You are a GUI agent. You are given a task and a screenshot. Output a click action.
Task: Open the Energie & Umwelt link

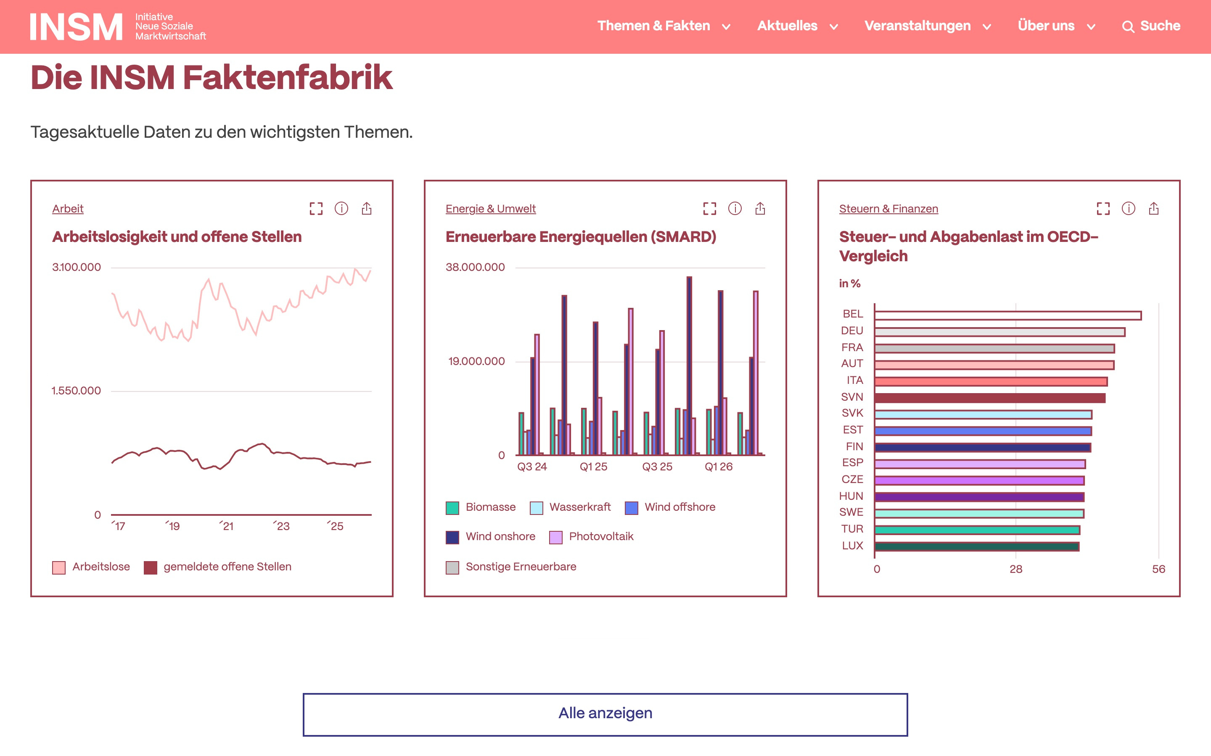[490, 209]
